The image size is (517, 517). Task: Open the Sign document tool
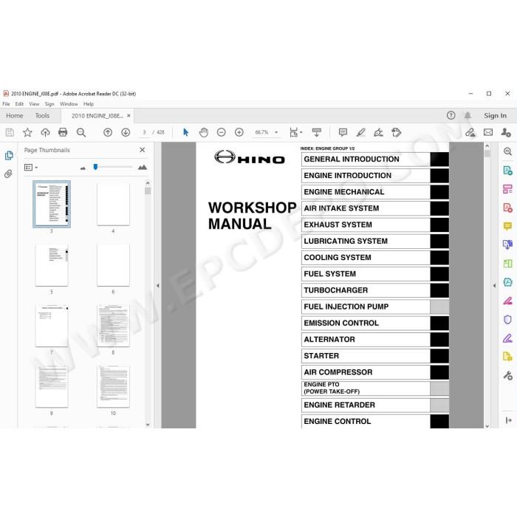coord(378,132)
